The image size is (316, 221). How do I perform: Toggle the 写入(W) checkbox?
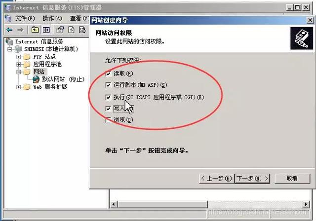pos(108,109)
